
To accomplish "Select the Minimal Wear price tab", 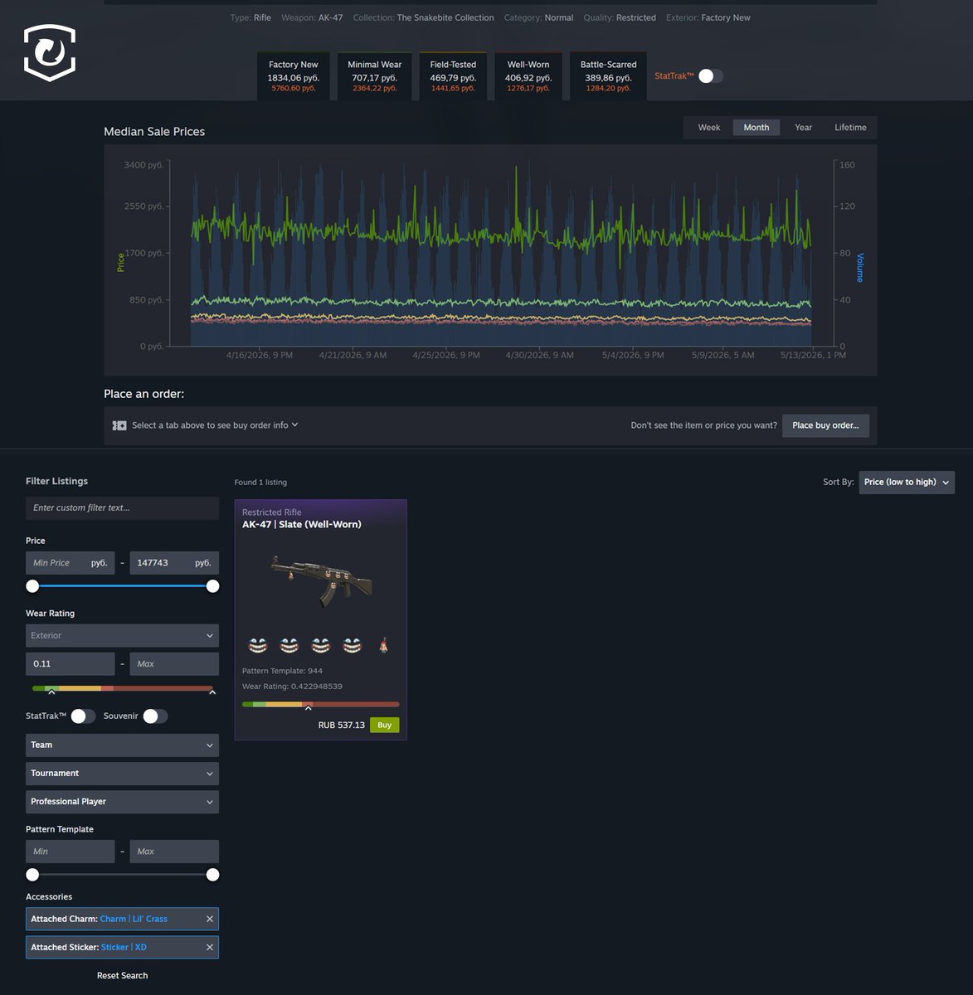I will click(x=374, y=75).
